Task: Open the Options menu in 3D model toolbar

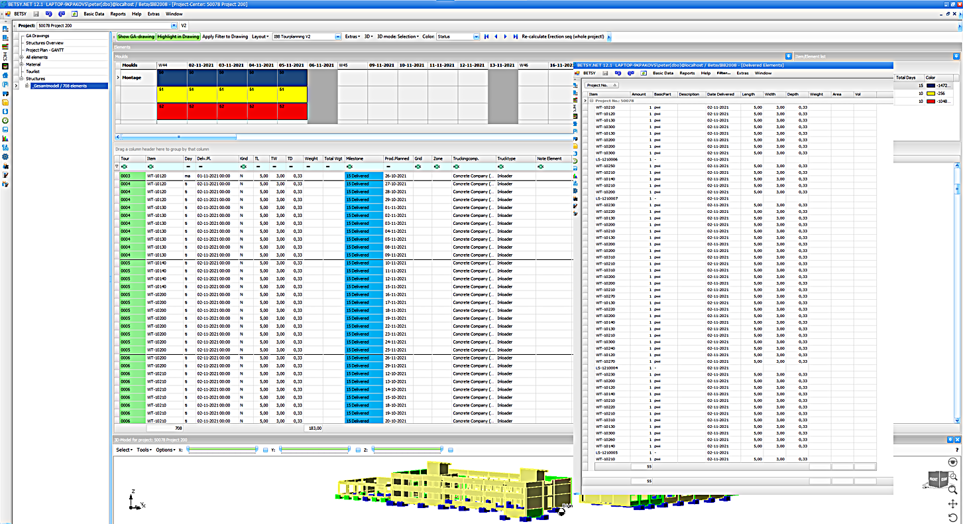Action: pos(166,450)
